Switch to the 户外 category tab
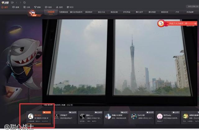199x130 pixels. coord(177,12)
